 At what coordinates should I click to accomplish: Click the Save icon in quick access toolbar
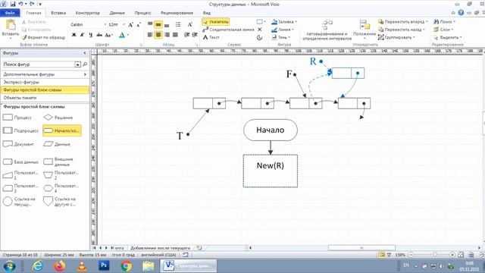[13, 4]
